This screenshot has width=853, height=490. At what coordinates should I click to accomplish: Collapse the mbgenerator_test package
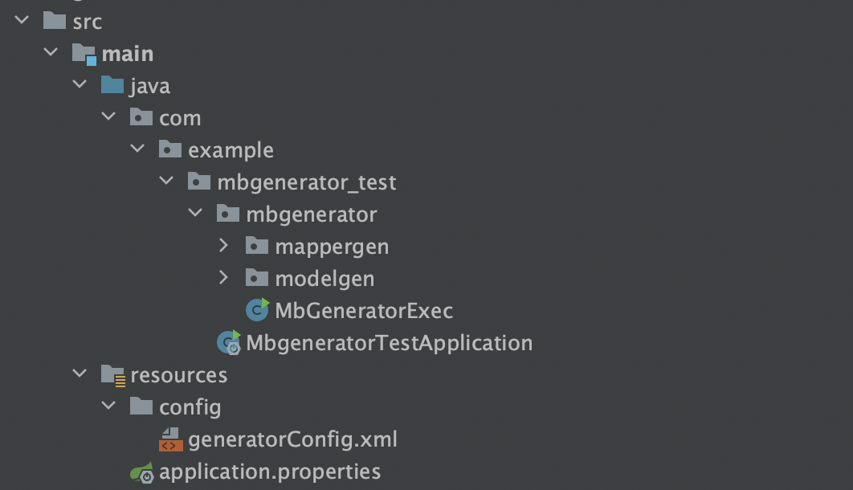(x=166, y=182)
